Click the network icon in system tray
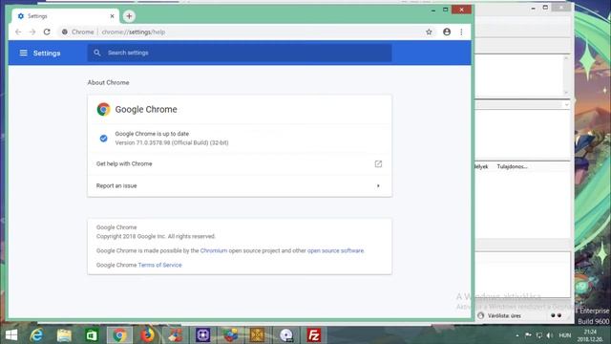The image size is (611, 344). pyautogui.click(x=538, y=335)
